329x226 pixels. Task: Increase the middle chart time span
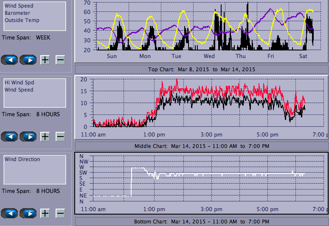(45, 137)
